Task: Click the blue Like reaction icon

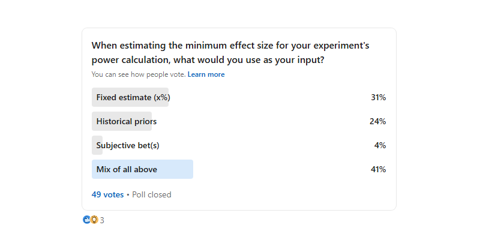Action: click(x=86, y=220)
